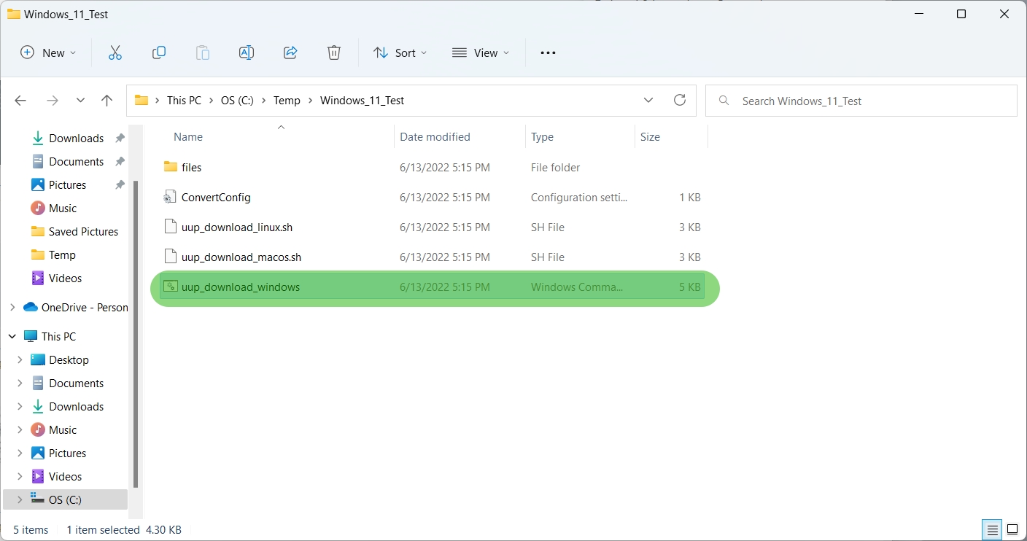Image resolution: width=1027 pixels, height=541 pixels.
Task: Open the See more ellipsis menu
Action: [x=548, y=52]
